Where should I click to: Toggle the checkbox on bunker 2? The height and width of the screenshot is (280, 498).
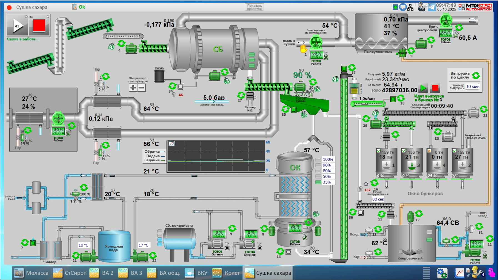[454, 151]
